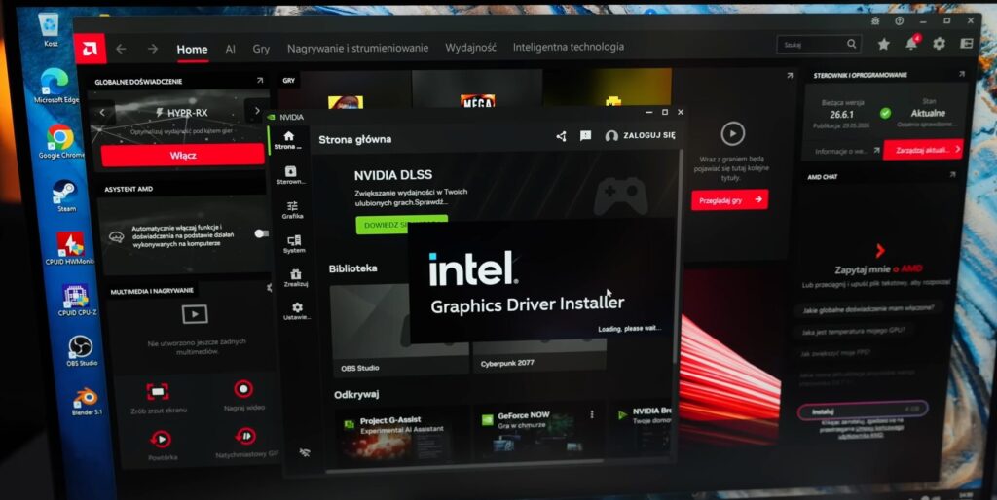Open the Steam desktop shortcut
997x500 pixels.
65,196
